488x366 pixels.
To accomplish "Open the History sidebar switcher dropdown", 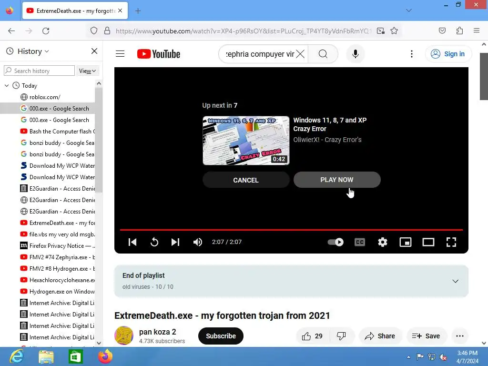I will (33, 51).
